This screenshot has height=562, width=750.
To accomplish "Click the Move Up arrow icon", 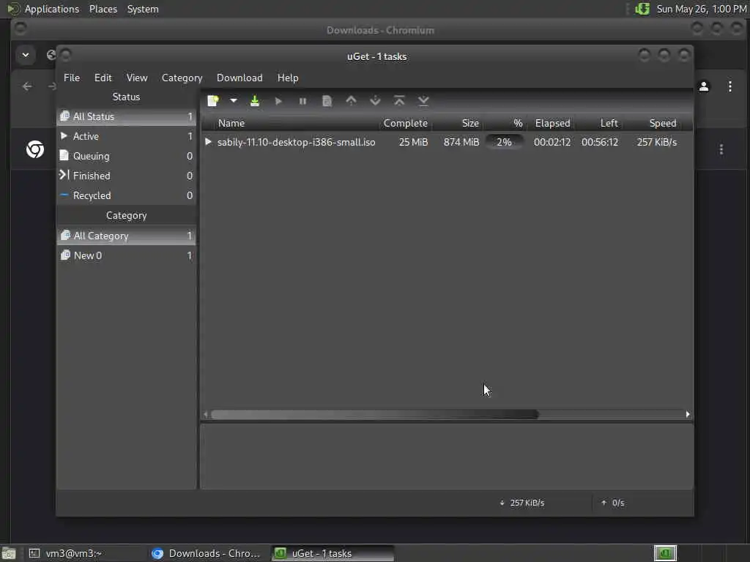I will click(351, 101).
